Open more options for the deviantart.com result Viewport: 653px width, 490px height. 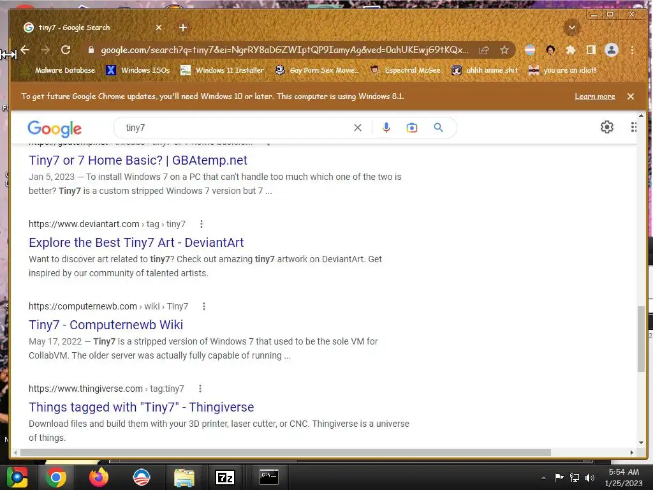[201, 224]
